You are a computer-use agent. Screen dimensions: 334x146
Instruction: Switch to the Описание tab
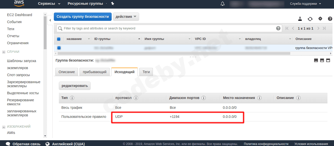67,72
